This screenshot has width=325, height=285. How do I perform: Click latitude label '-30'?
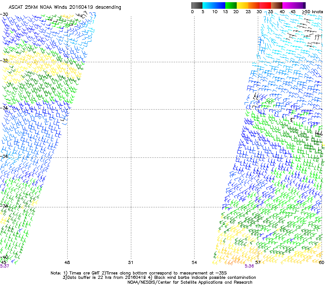pyautogui.click(x=4, y=14)
